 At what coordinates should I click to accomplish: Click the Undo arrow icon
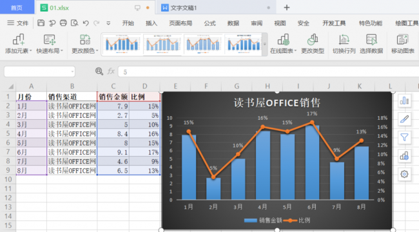(x=86, y=23)
